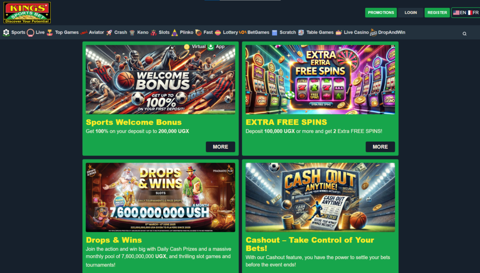Open the Live section icon
Viewport: 480px width, 273px height.
(30, 32)
